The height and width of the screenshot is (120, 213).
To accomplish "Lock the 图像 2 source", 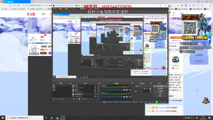I will (98, 86).
